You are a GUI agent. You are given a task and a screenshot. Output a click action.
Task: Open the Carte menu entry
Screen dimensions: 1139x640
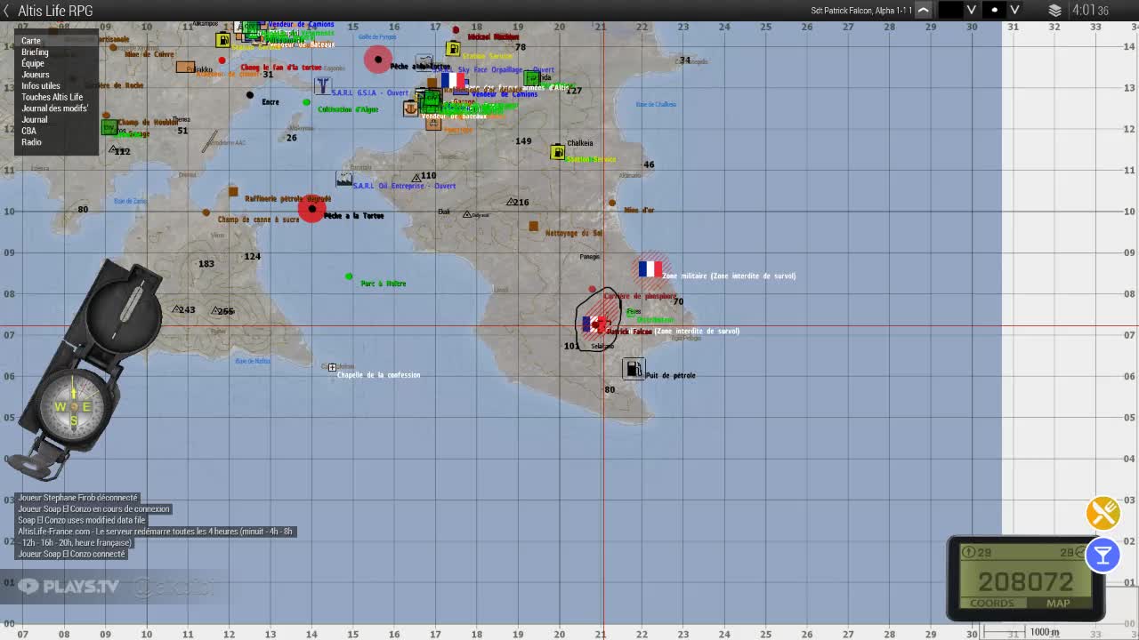pos(31,41)
